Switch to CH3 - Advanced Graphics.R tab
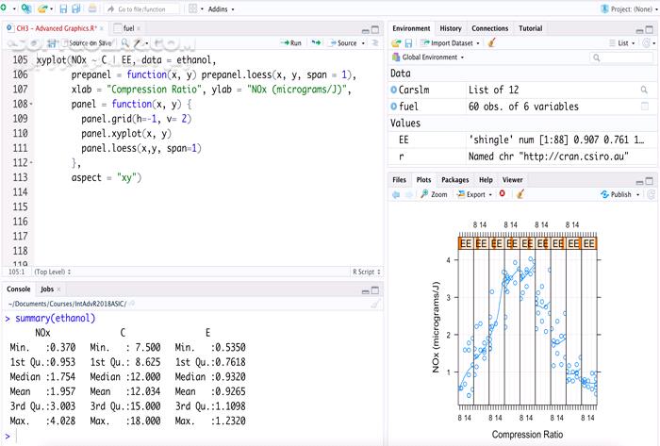 point(57,28)
